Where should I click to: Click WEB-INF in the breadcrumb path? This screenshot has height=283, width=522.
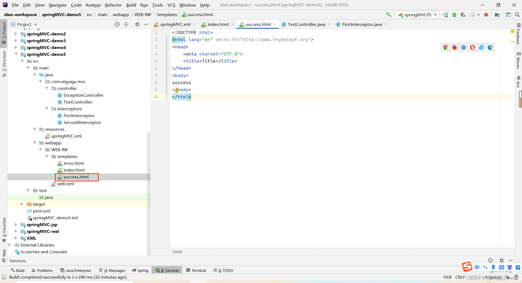click(143, 15)
